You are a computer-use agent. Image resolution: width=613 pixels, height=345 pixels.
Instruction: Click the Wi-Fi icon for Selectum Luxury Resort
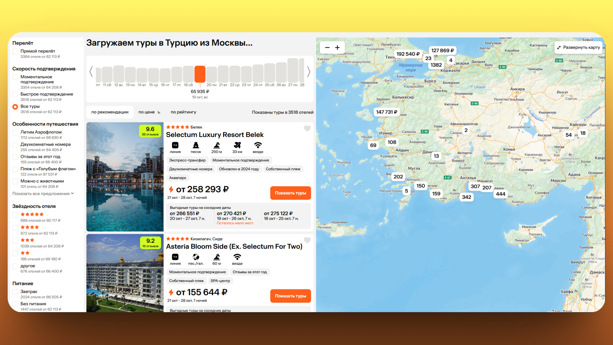(x=258, y=145)
